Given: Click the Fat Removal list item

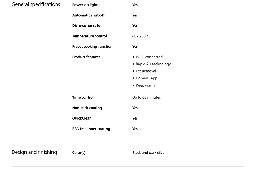Looking at the screenshot, I should [146, 71].
